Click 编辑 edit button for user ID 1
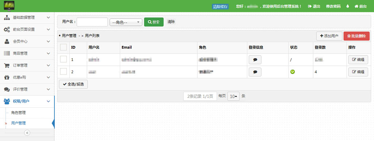 point(358,60)
